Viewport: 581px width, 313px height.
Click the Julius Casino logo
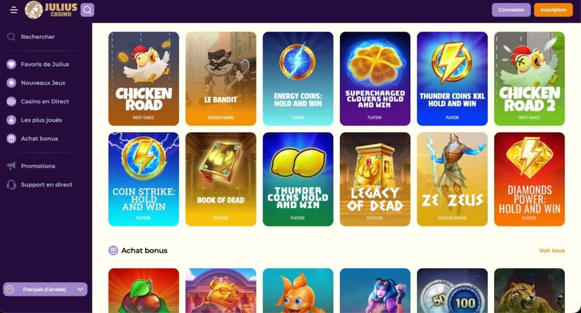(51, 10)
